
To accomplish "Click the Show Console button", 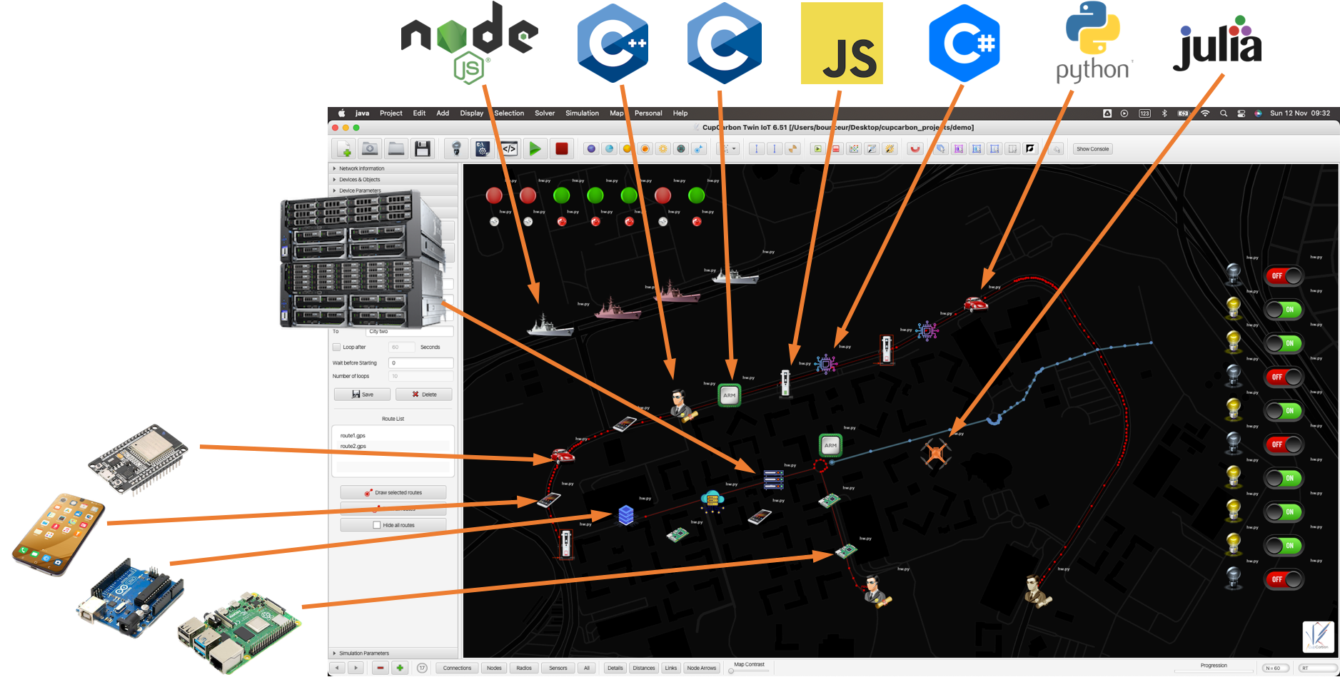I will tap(1092, 149).
